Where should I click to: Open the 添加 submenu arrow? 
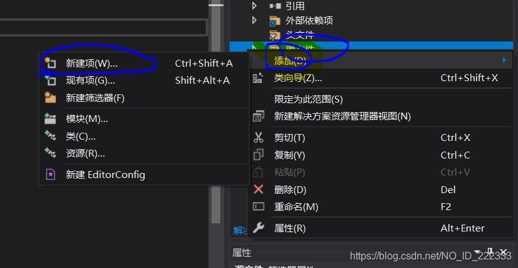(x=504, y=60)
